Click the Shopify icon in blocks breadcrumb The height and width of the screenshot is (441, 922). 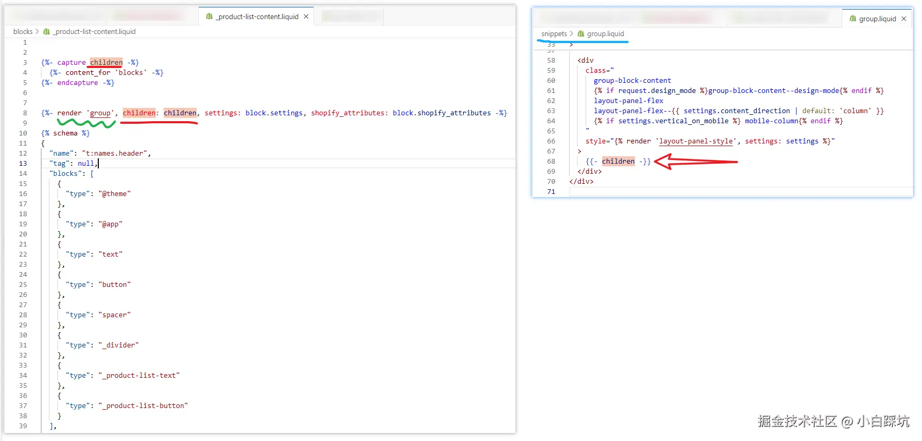click(x=46, y=31)
